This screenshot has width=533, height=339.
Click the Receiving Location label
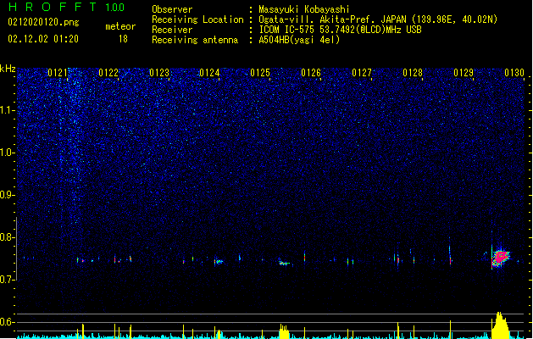(197, 19)
